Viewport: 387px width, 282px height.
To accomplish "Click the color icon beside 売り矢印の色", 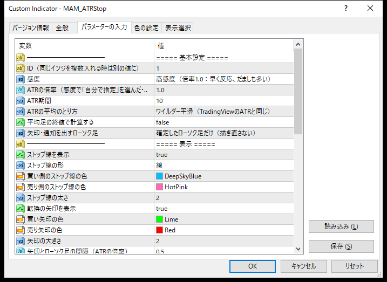I will (21, 230).
